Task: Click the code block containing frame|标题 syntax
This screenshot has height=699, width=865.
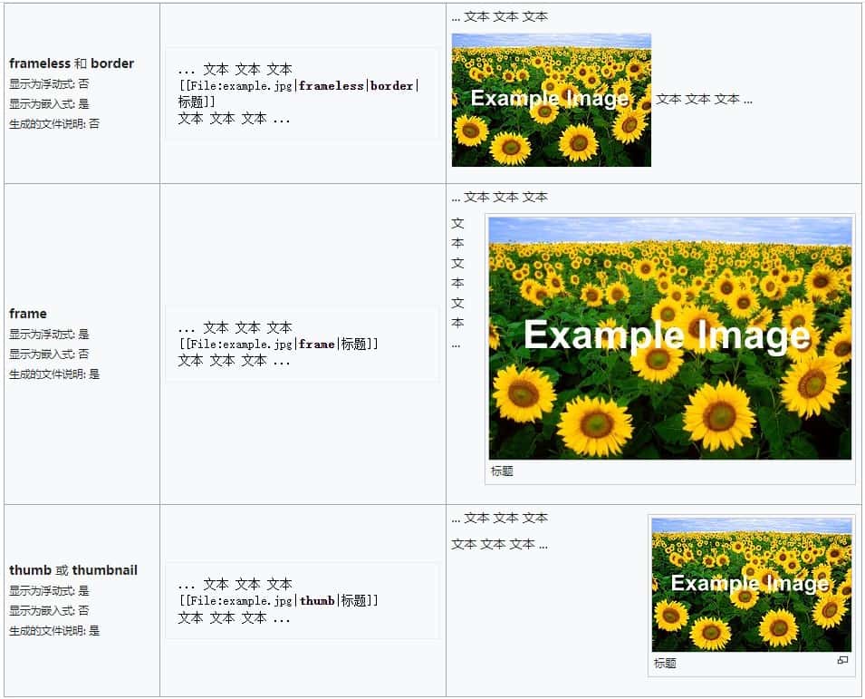Action: coord(302,345)
